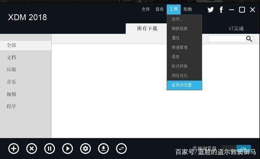This screenshot has height=159, width=260.
Task: Choose 刷新链接 menu entry
Action: pyautogui.click(x=184, y=28)
